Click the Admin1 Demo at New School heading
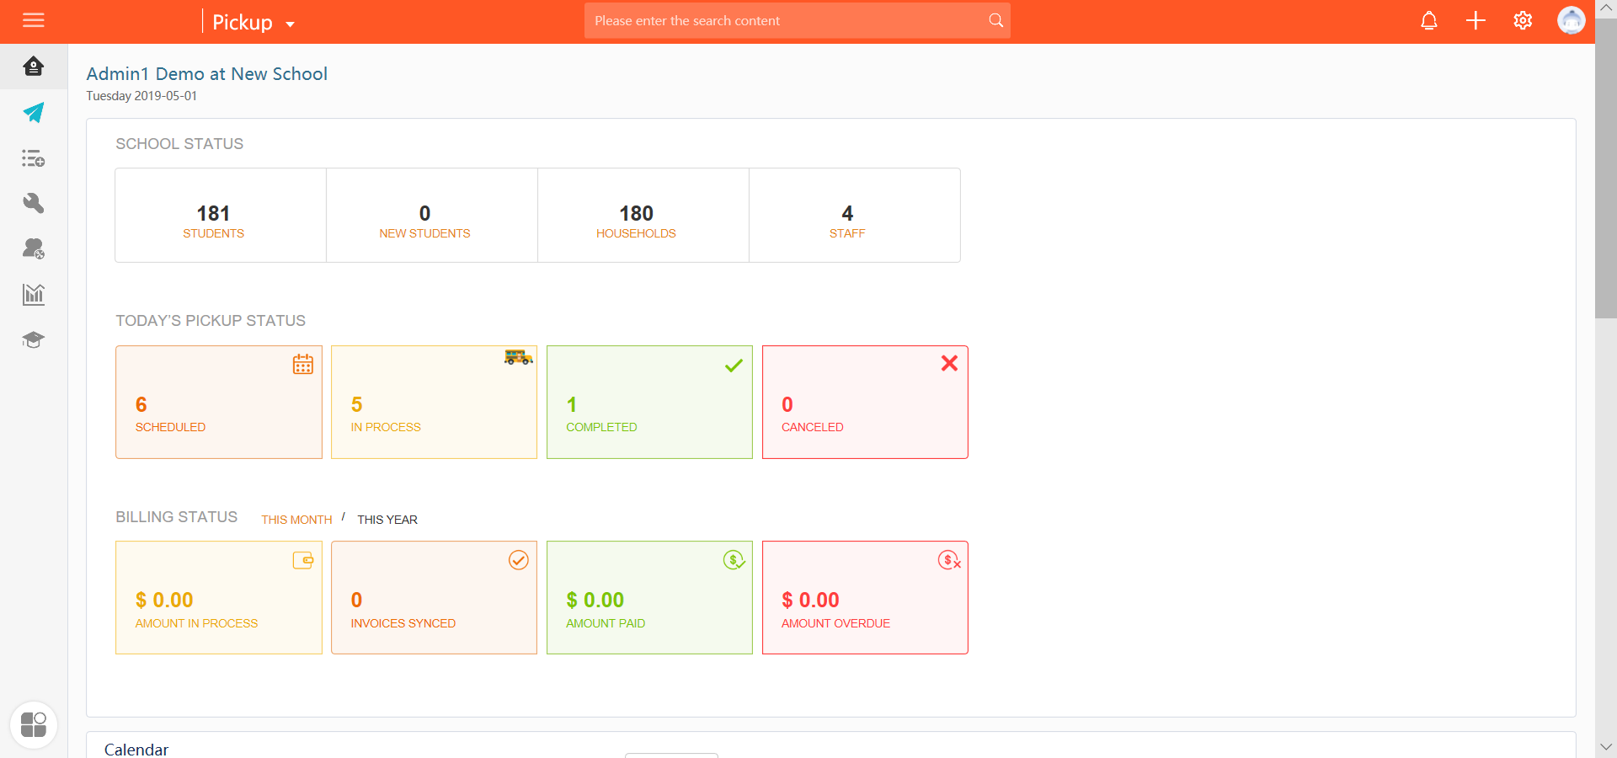 207,74
